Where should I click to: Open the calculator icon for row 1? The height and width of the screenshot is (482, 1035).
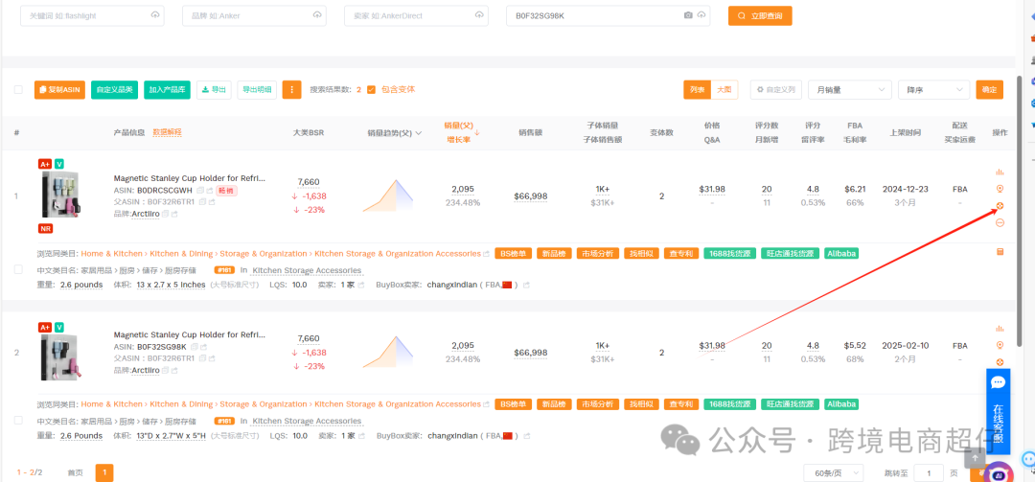(x=1000, y=252)
